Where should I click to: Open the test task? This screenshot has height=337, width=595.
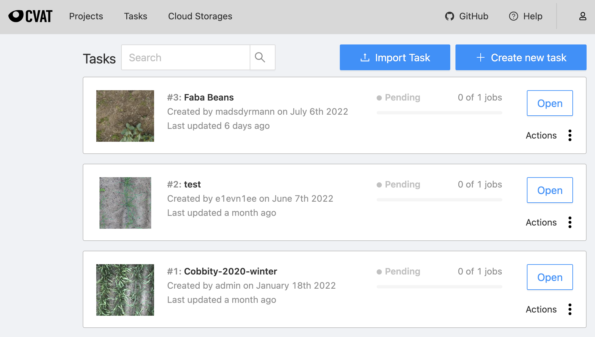549,190
